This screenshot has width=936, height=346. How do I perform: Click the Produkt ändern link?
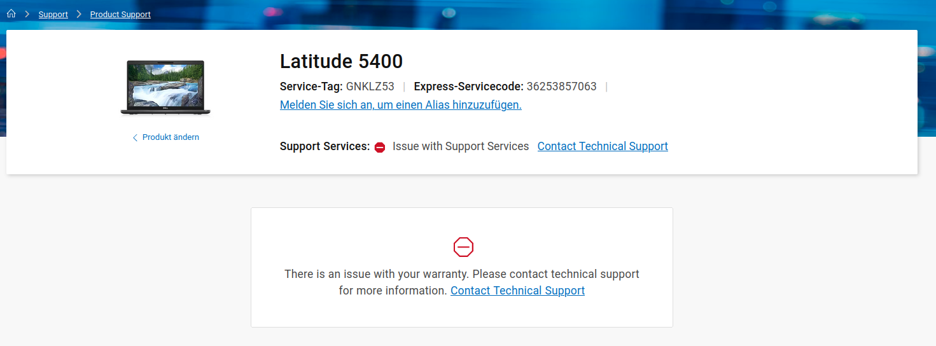point(171,137)
